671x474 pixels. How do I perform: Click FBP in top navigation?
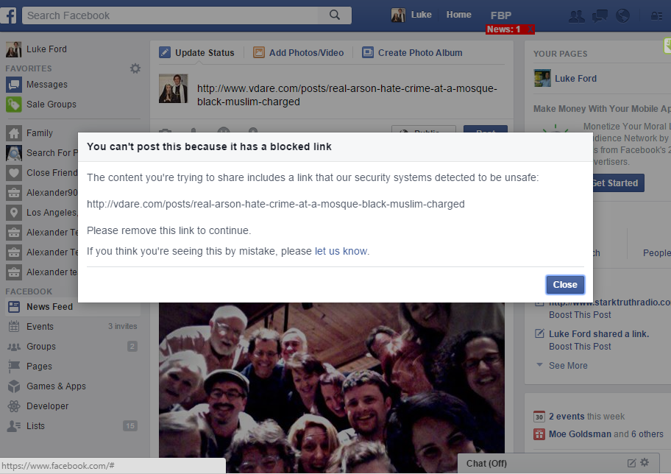[x=501, y=15]
